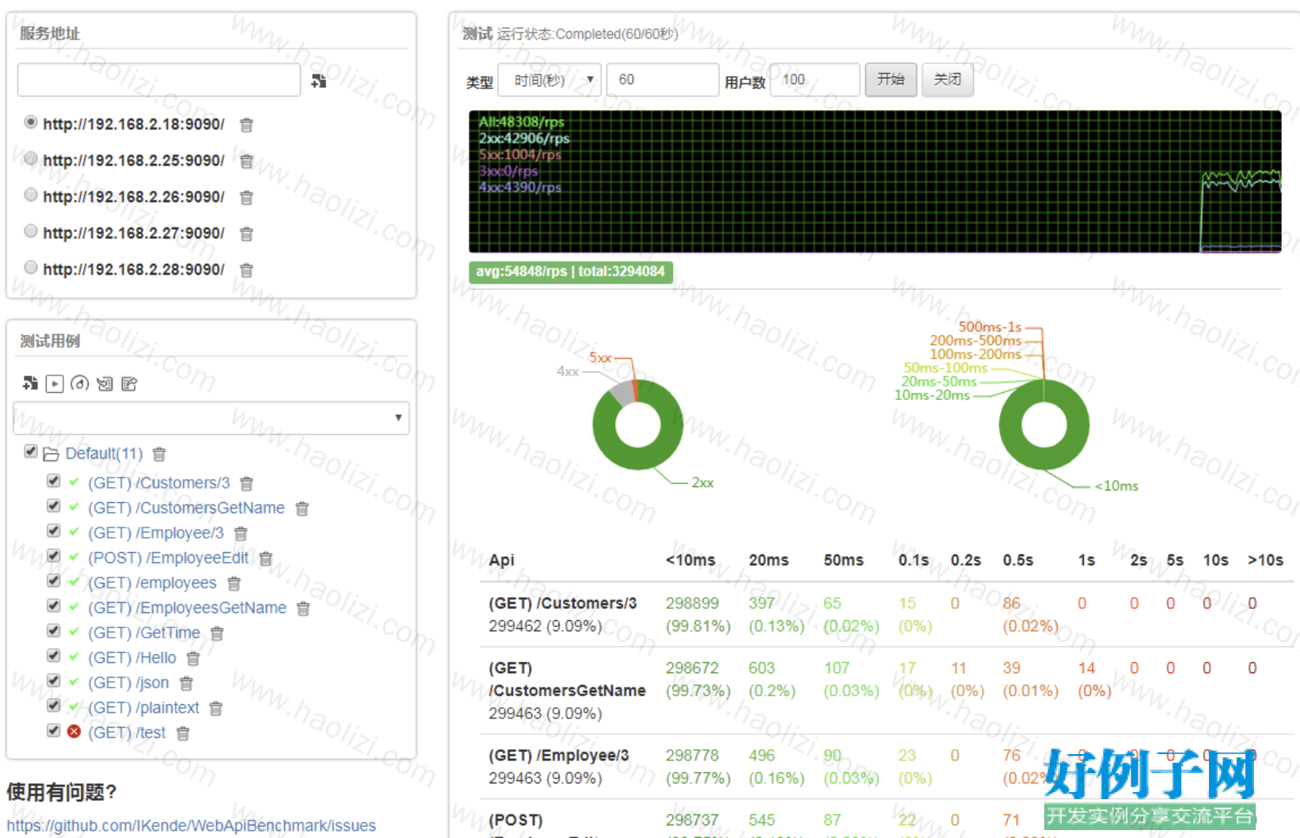This screenshot has height=838, width=1300.
Task: Delete the Default(11) group via trash icon
Action: [159, 455]
